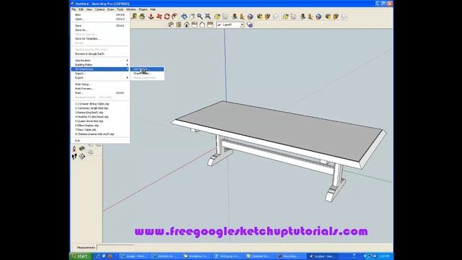Choose Save As Template... entry
The width and height of the screenshot is (462, 260).
[100, 38]
